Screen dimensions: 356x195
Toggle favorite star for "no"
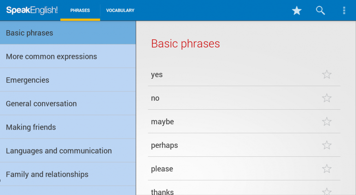click(327, 98)
